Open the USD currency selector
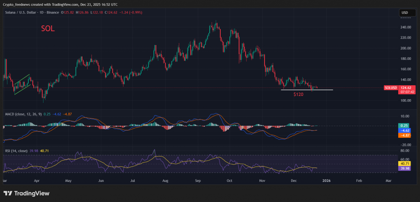Viewport: 420px width, 202px height. click(x=404, y=13)
